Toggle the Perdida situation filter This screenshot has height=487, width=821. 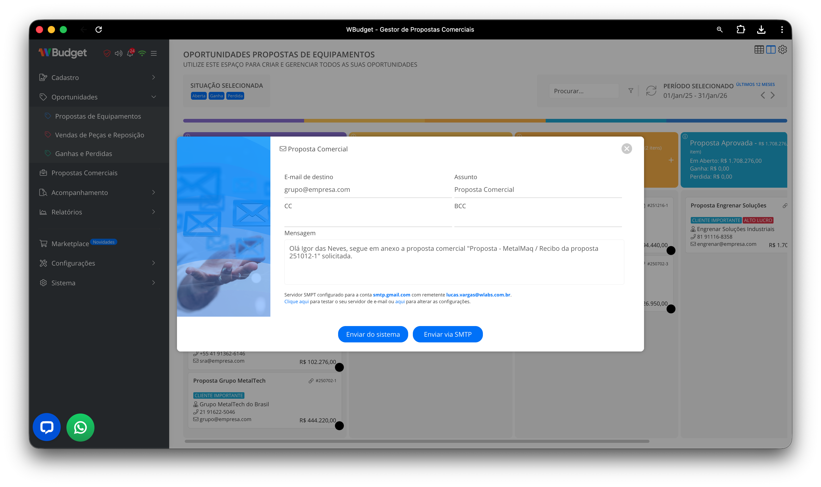pyautogui.click(x=235, y=96)
